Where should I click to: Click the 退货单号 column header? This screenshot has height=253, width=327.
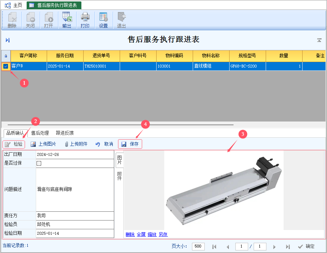[x=101, y=56]
